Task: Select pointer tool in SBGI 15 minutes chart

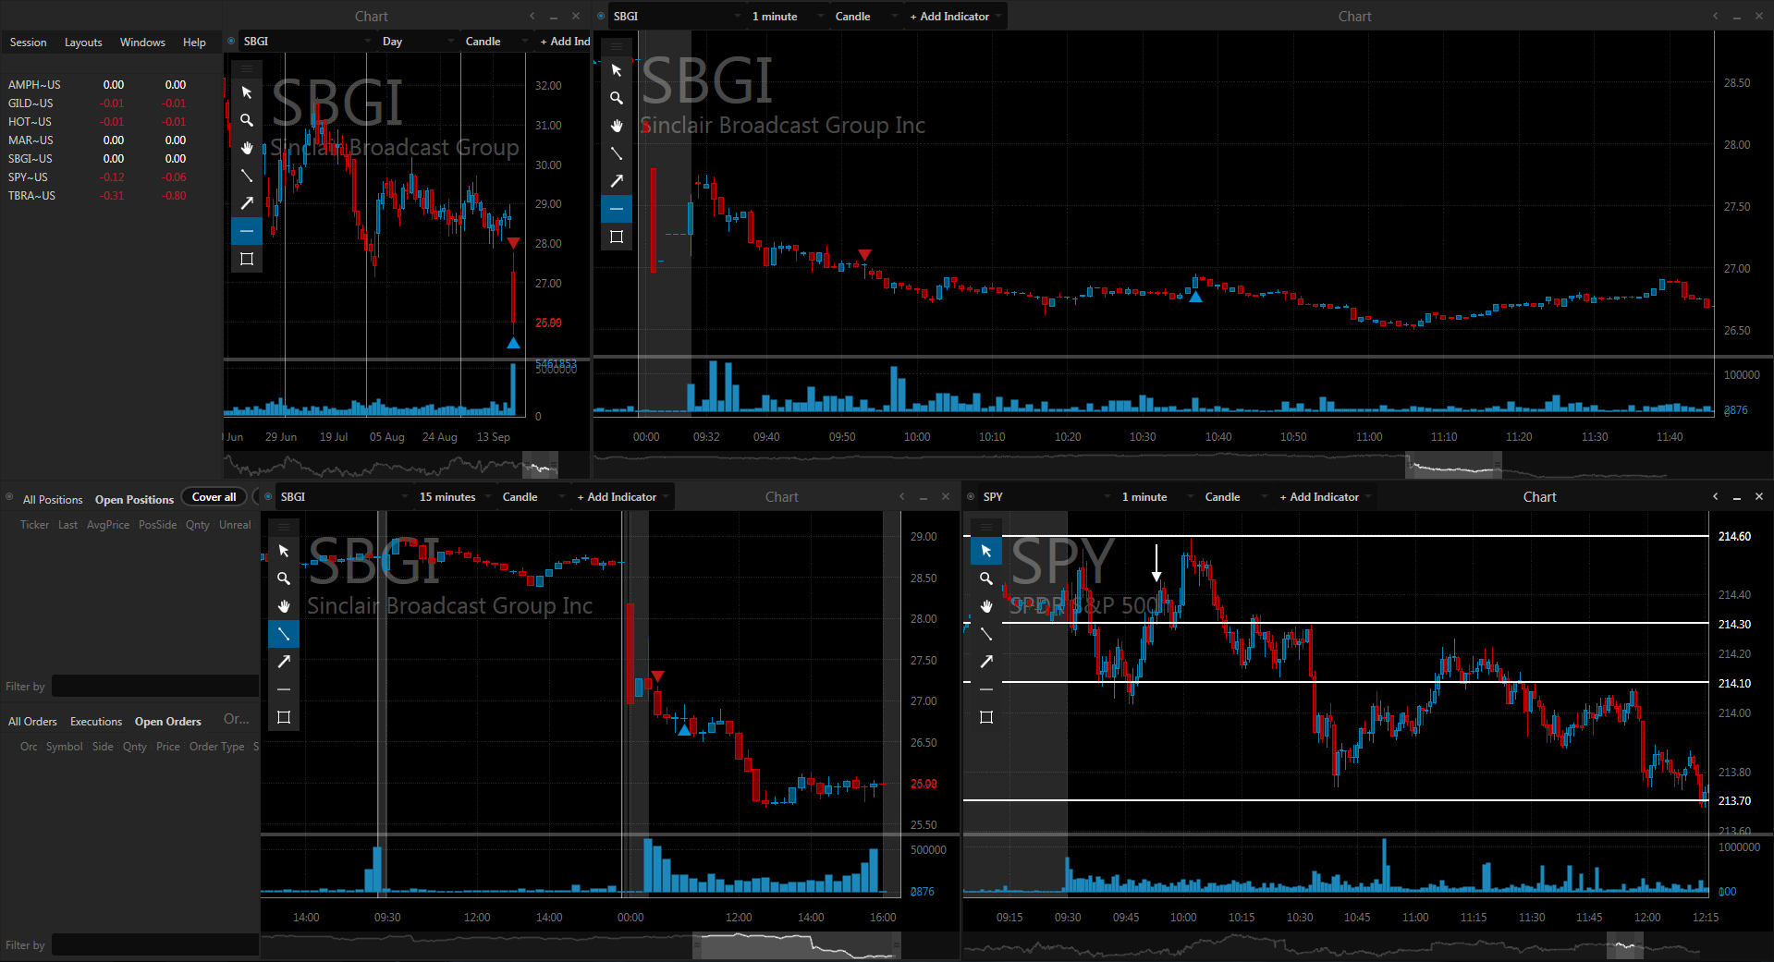Action: click(284, 551)
